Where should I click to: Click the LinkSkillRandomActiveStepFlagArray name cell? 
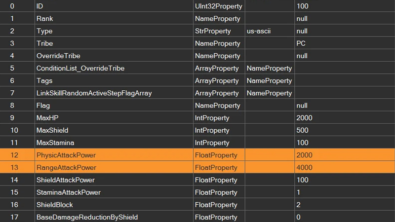pos(114,93)
